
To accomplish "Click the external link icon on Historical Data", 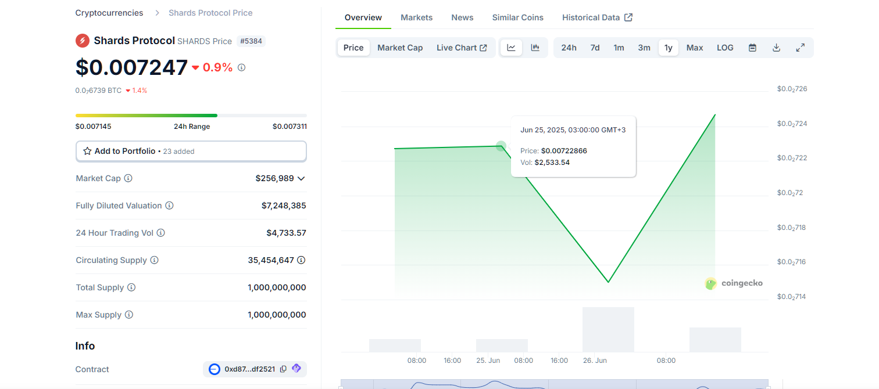I will pyautogui.click(x=628, y=17).
